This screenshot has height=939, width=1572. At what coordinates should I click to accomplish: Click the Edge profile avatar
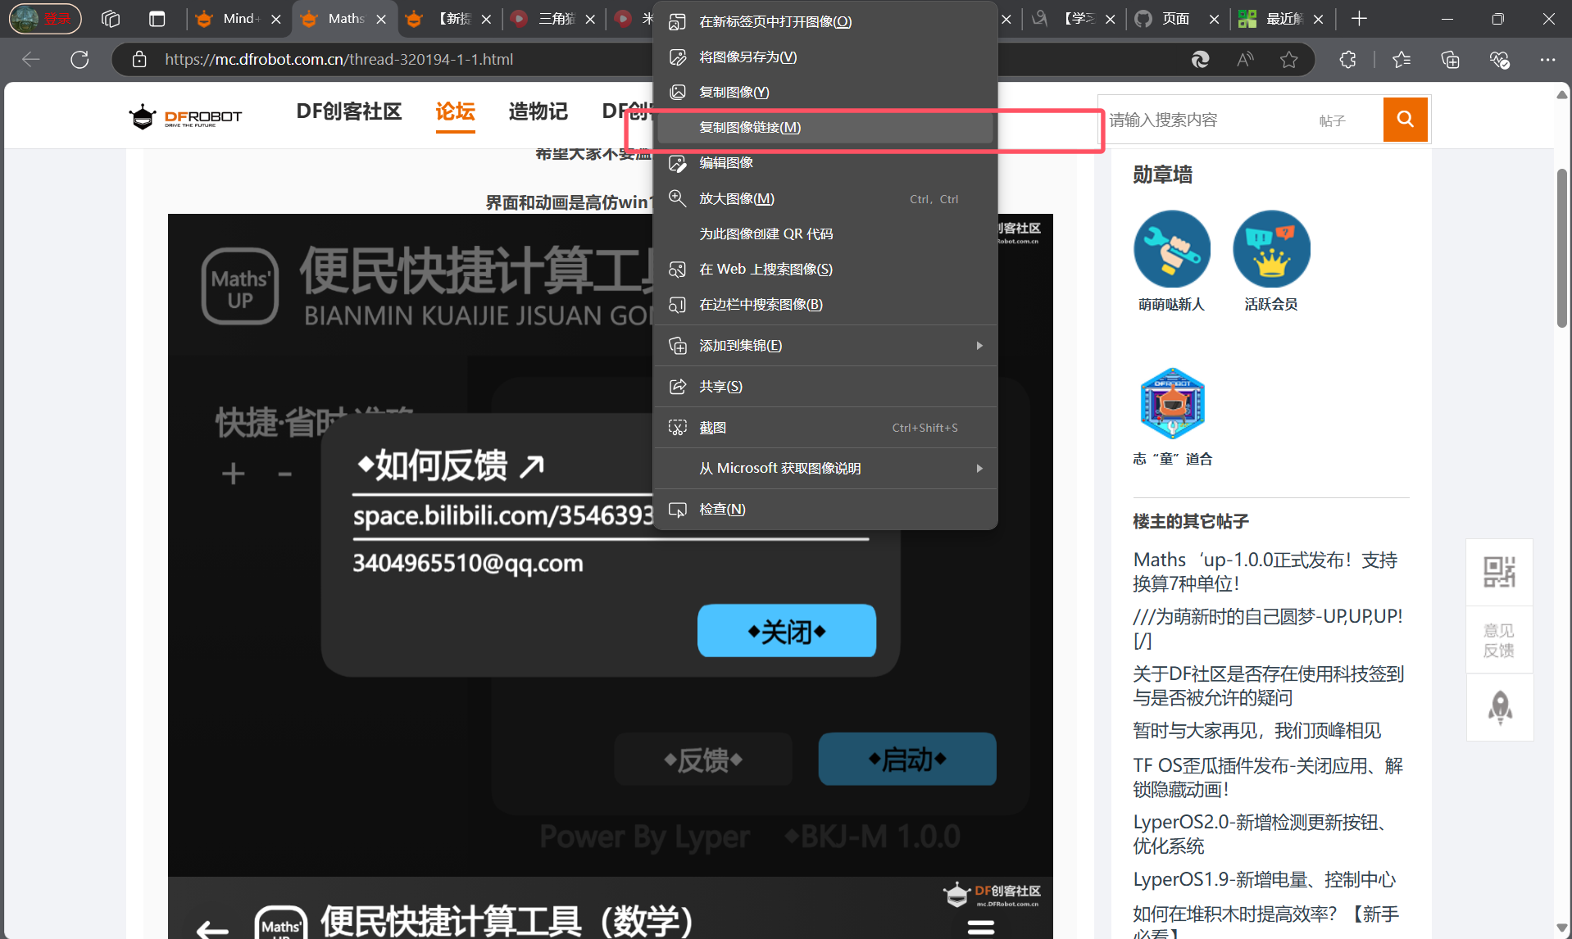45,18
